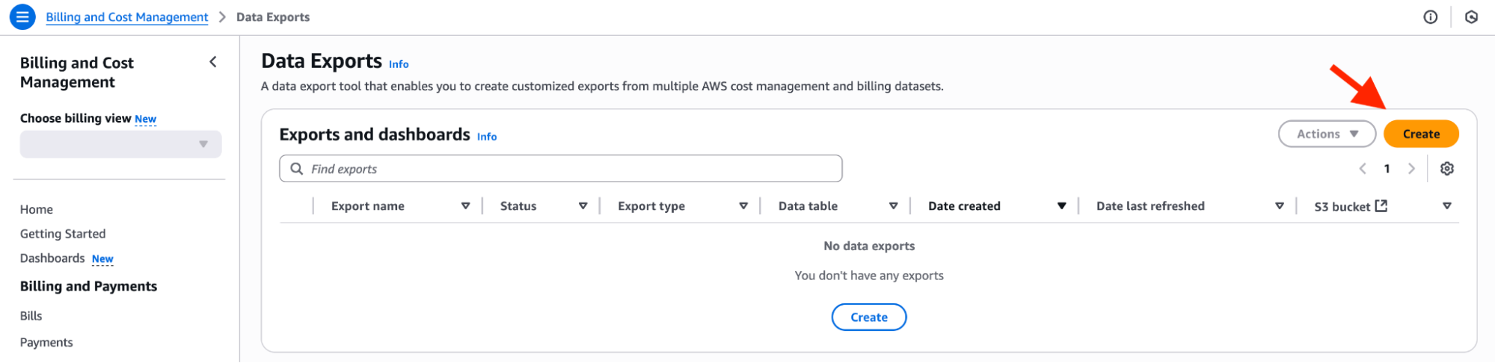Open Info link next to Data Exports title
This screenshot has width=1495, height=363.
399,64
